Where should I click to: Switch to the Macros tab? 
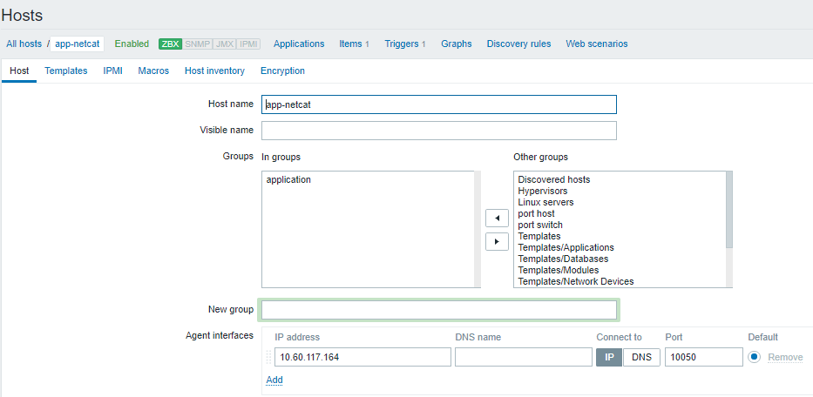pos(153,71)
